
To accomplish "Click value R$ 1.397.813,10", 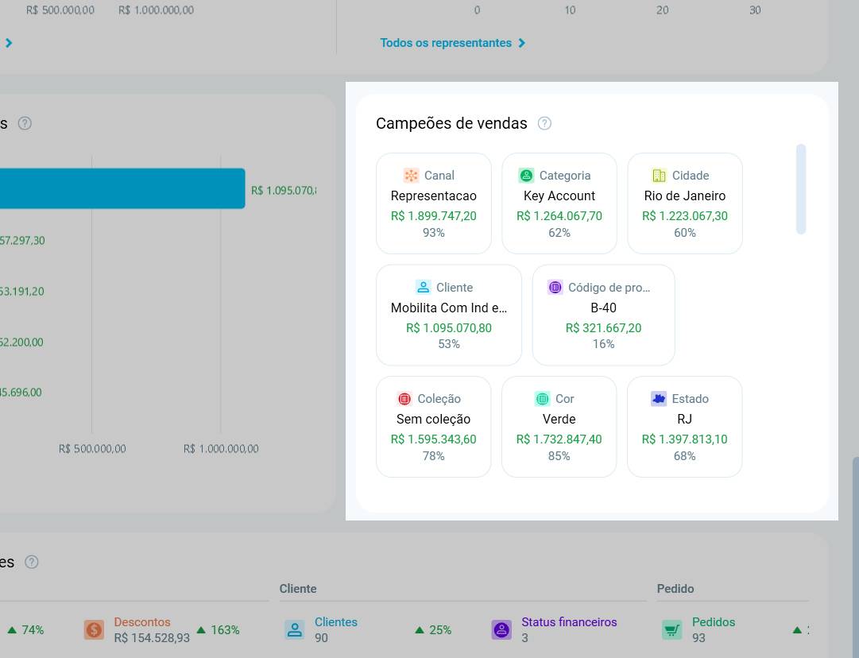I will (x=685, y=439).
